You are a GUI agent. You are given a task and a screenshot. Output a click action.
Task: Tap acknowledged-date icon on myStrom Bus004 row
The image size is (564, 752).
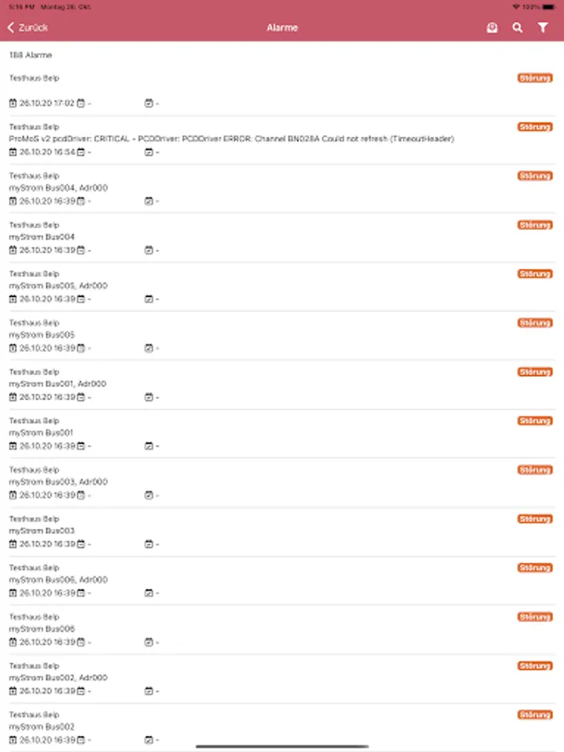(149, 250)
